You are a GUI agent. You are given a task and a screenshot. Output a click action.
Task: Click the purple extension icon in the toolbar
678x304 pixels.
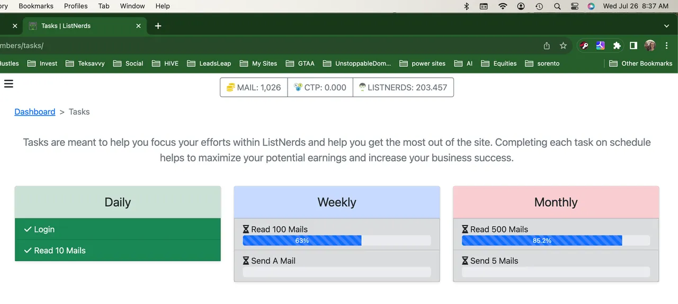pos(600,46)
